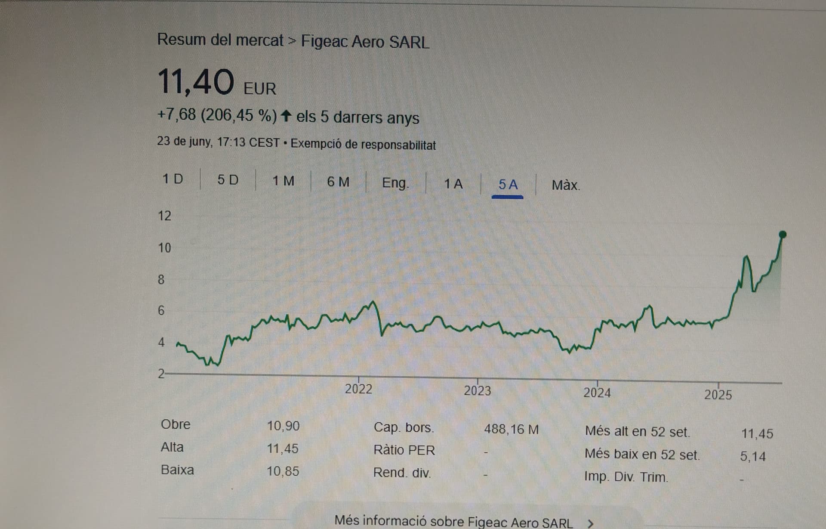The width and height of the screenshot is (826, 529).
Task: Switch to the 5 D range tab
Action: (x=228, y=179)
